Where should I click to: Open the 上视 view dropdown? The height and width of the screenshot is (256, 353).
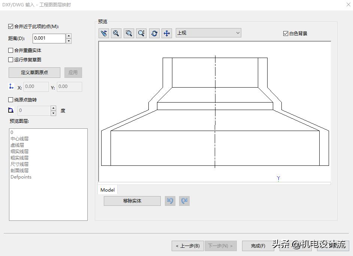click(x=238, y=33)
